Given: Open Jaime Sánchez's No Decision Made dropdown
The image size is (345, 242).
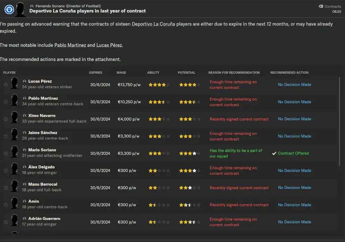Looking at the screenshot, I should [294, 136].
